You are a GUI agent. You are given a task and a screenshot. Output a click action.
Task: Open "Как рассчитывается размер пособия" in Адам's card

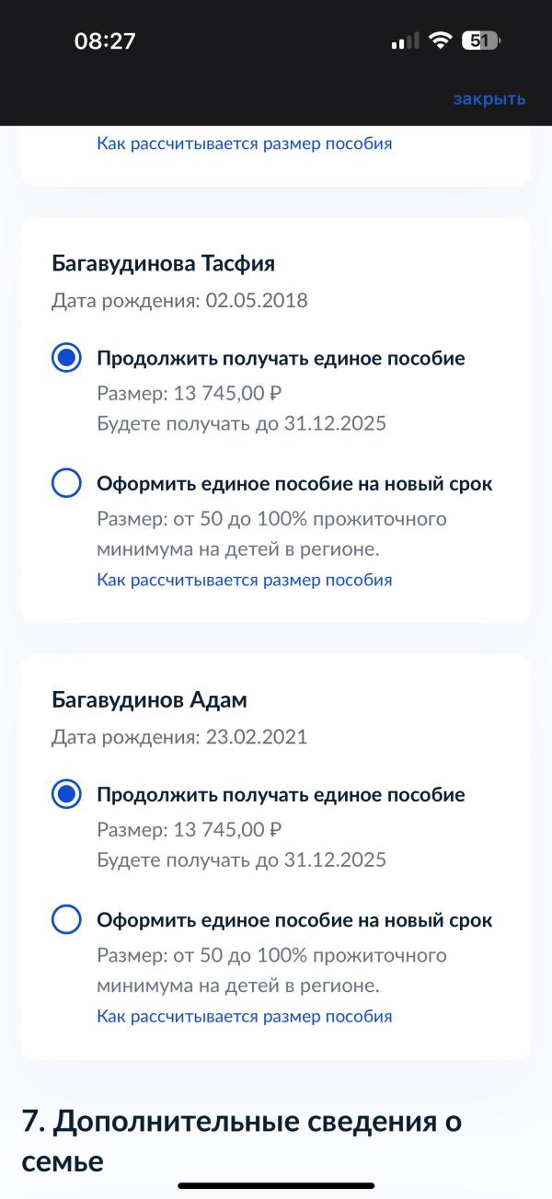[244, 1016]
